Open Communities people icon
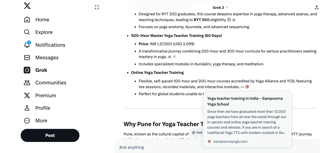320x153 pixels. pyautogui.click(x=27, y=83)
